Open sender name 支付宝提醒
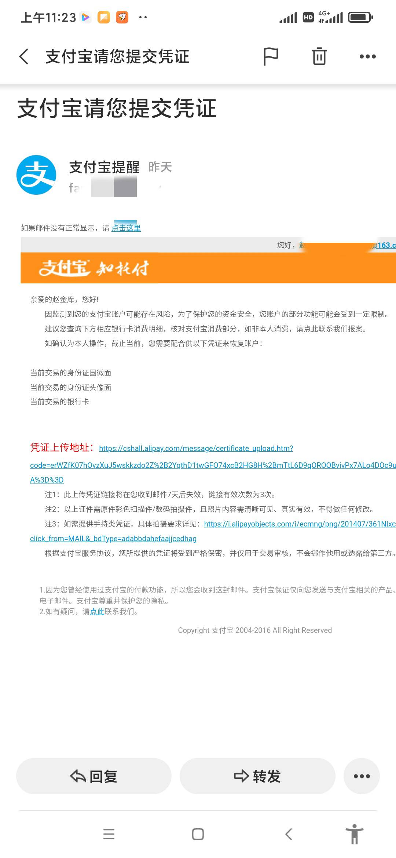Viewport: 396px width, 858px height. point(104,167)
